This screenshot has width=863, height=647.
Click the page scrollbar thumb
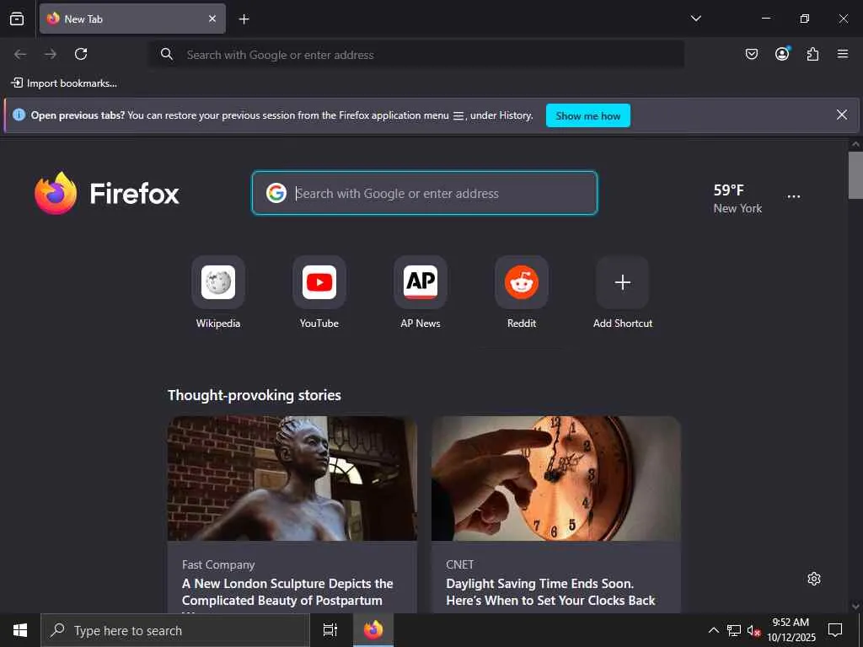(x=855, y=175)
